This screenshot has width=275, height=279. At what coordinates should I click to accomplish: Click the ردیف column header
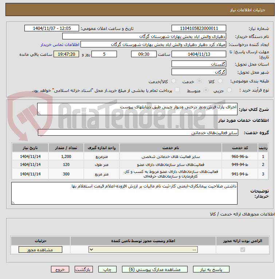(263, 148)
